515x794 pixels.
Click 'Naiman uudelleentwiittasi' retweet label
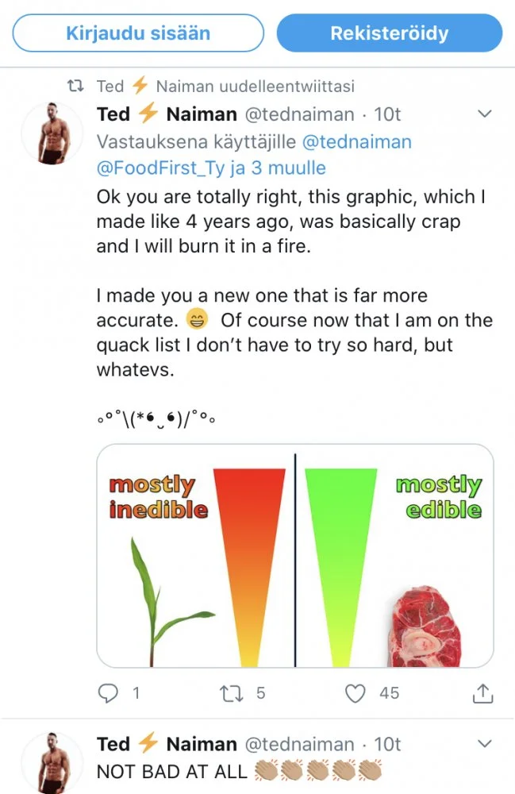pyautogui.click(x=255, y=86)
